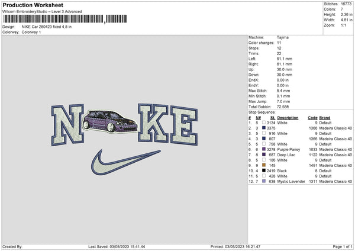Screen dimensions: 355x251
Task: Click the "Left:" label
Action: pos(252,59)
